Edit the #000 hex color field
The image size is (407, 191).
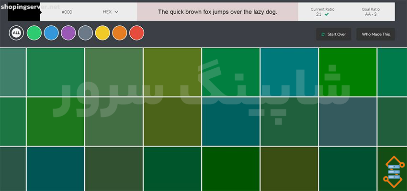click(67, 12)
